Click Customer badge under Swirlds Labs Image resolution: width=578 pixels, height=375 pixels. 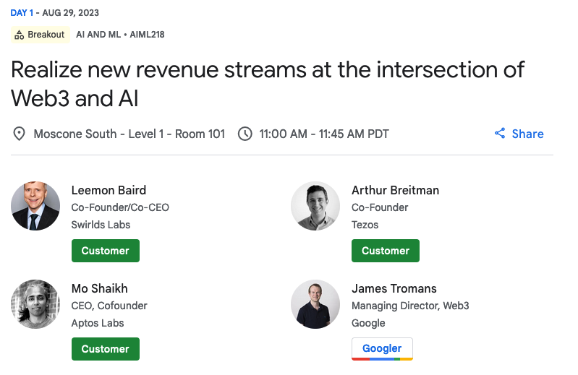pos(106,251)
